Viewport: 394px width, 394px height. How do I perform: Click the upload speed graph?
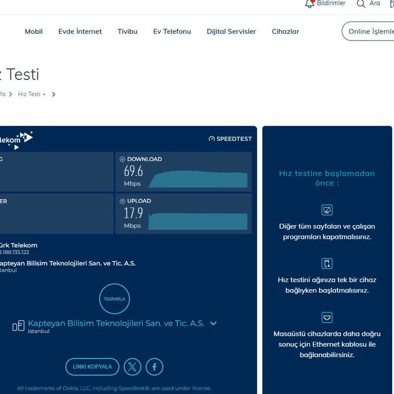tap(198, 221)
